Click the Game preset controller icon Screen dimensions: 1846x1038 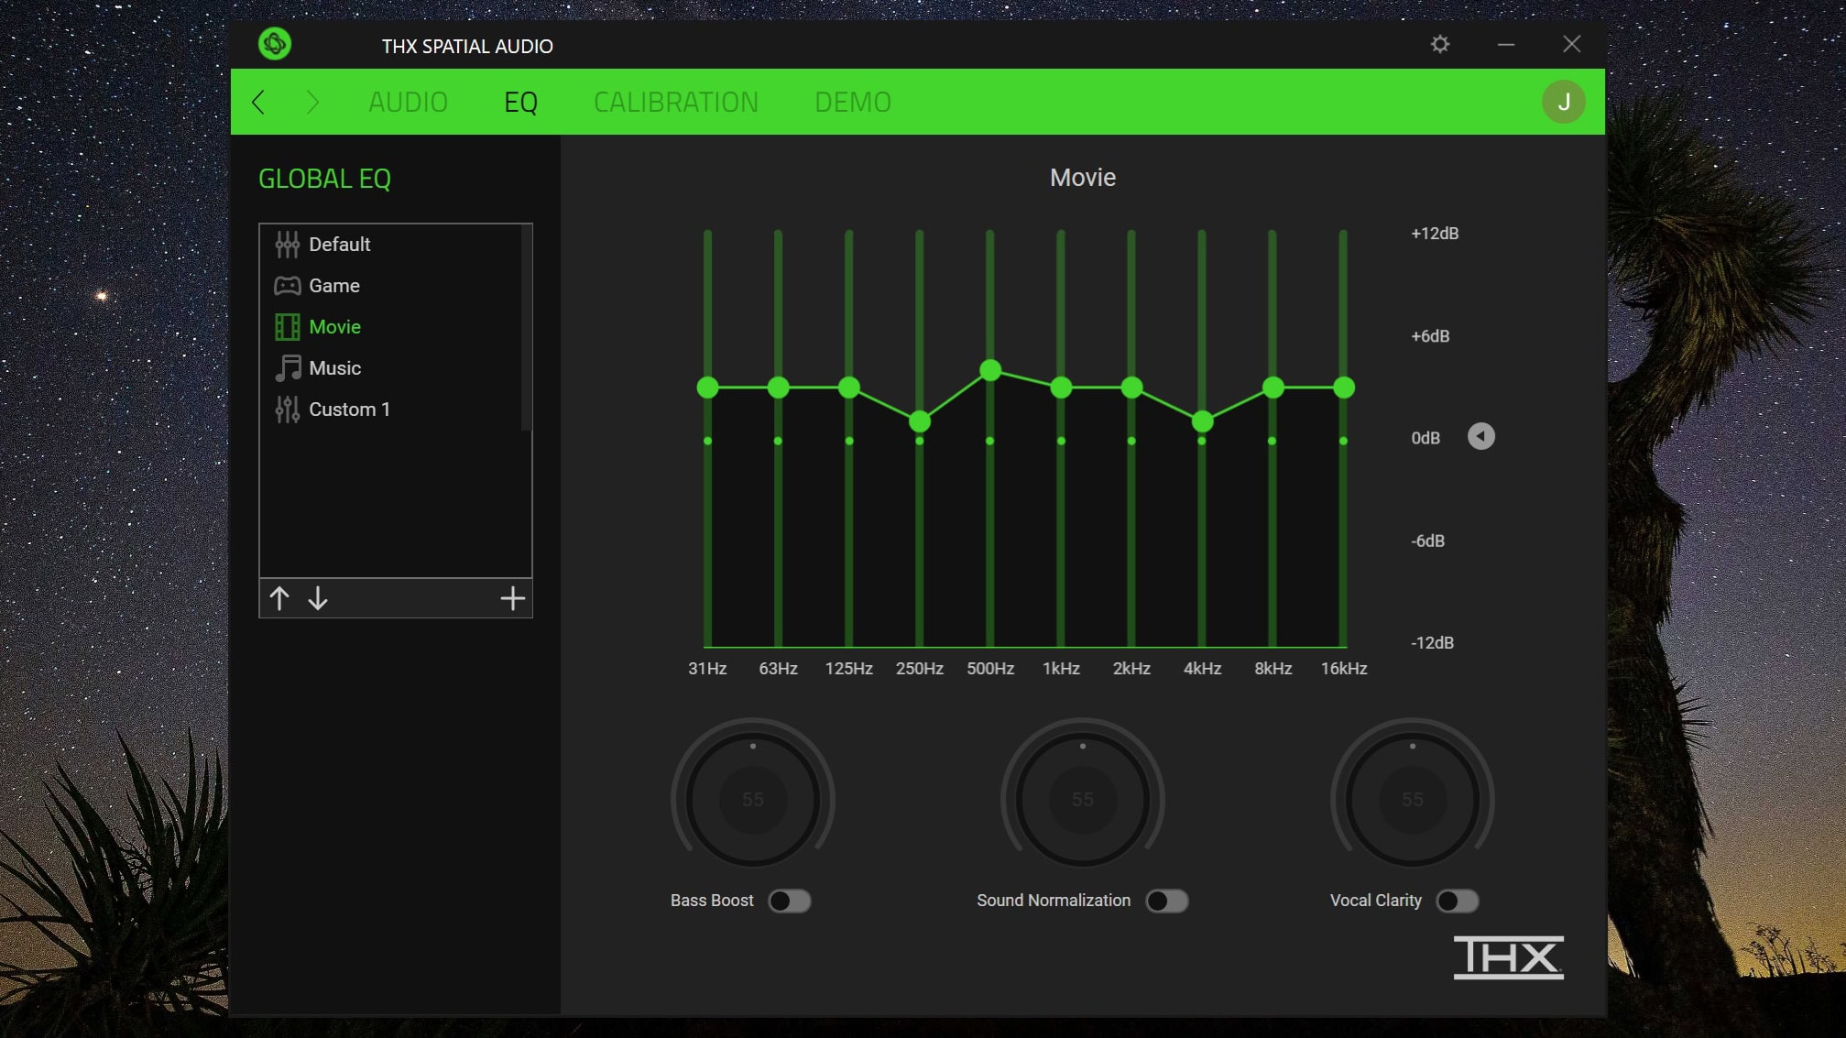288,286
